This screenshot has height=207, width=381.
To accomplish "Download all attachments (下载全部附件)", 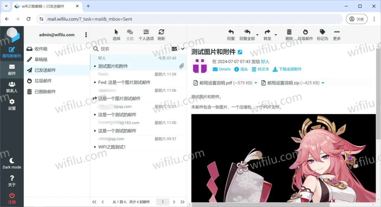I will 287,69.
